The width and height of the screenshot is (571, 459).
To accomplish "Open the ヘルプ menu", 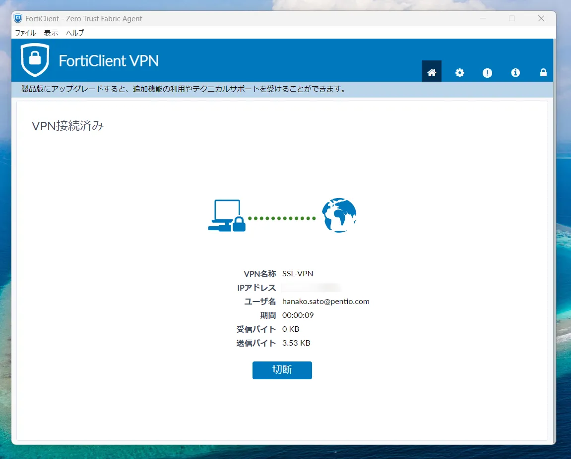I will pos(74,33).
